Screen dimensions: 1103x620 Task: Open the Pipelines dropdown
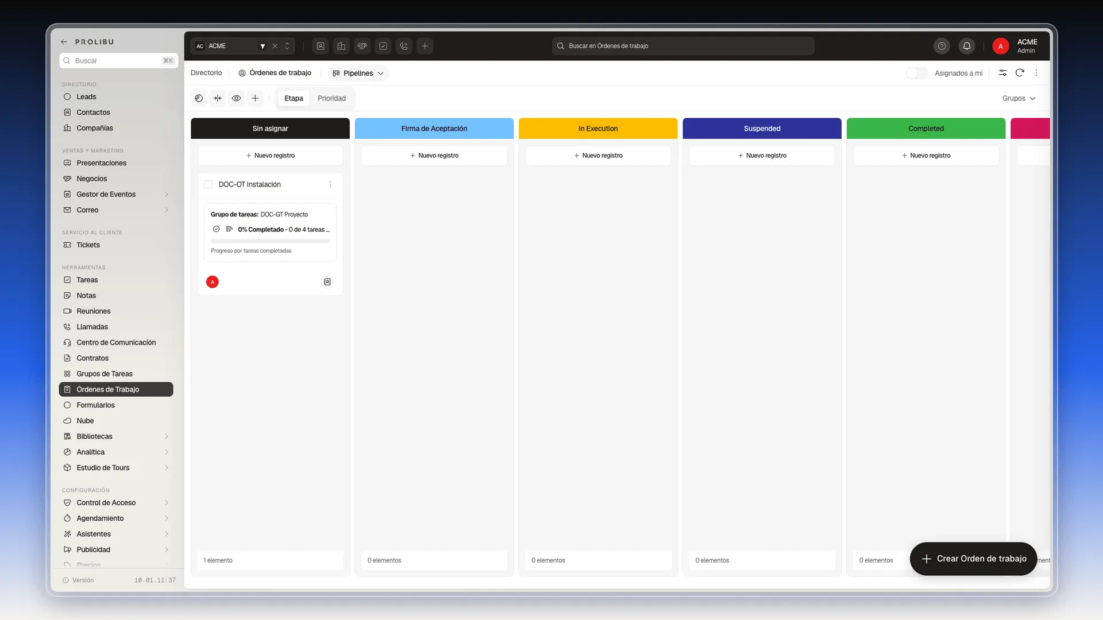click(x=358, y=73)
